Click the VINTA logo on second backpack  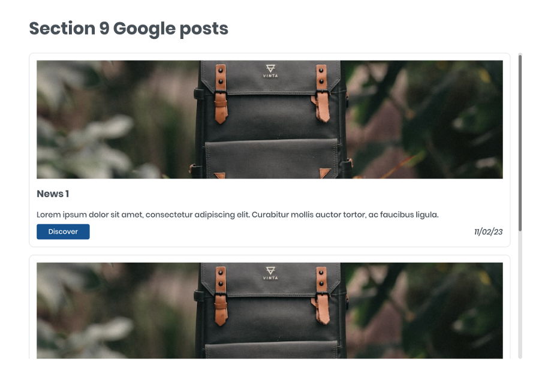click(270, 273)
